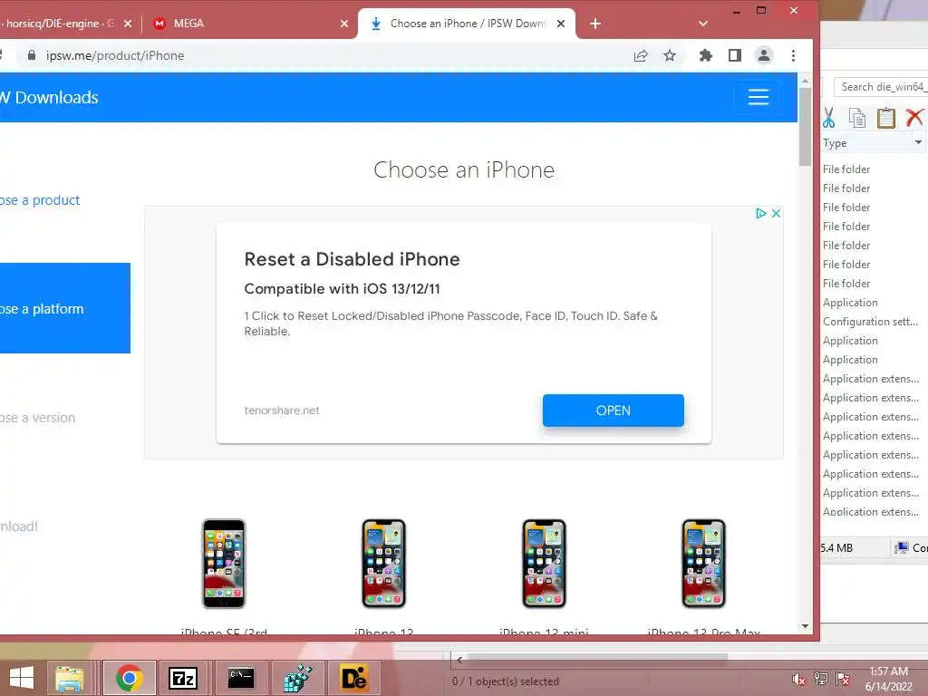Click the Reset a Disabled iPhone headline
Viewport: 928px width, 696px height.
pyautogui.click(x=353, y=259)
